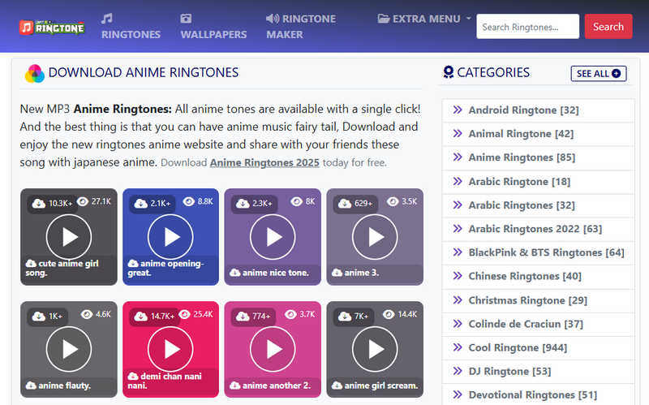The width and height of the screenshot is (649, 405).
Task: Click the 1K+ download cloud icon
Action: point(39,316)
